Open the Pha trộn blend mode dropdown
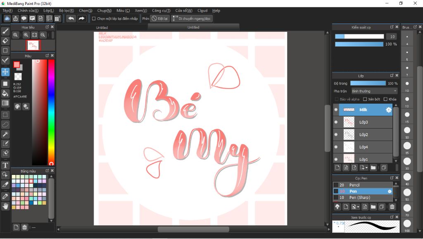This screenshot has height=239, width=423. 374,91
